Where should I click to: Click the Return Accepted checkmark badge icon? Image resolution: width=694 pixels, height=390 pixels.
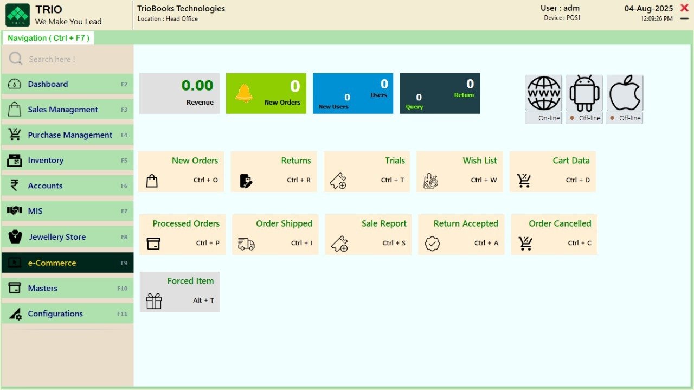(432, 244)
